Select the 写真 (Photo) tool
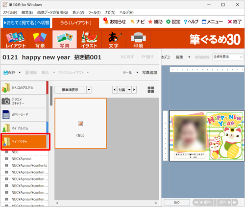The height and width of the screenshot is (207, 245). (x=65, y=40)
